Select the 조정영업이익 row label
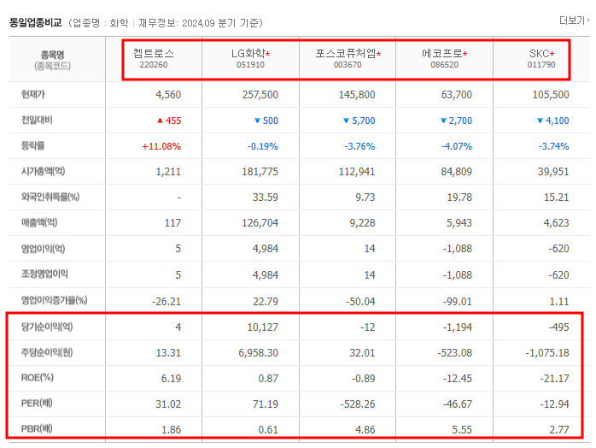The height and width of the screenshot is (448, 596). click(44, 274)
